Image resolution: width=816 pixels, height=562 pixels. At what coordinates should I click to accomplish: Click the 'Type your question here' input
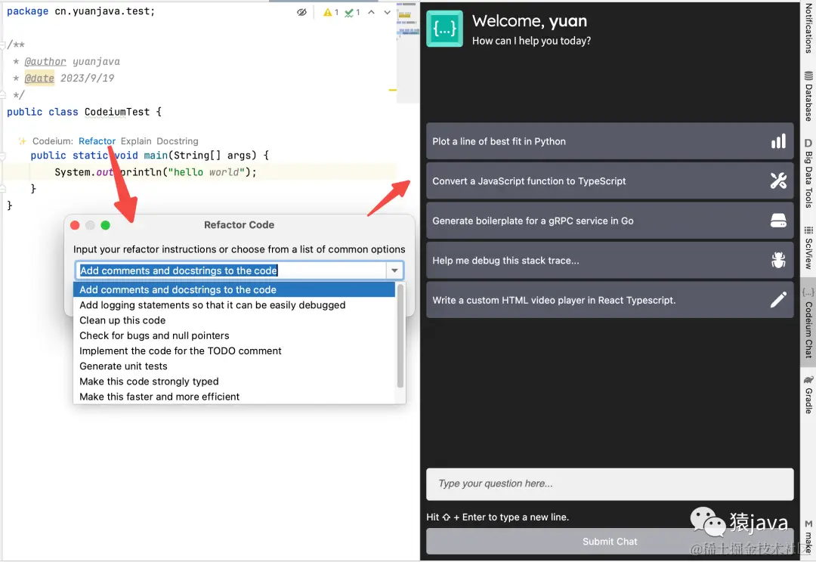point(610,483)
